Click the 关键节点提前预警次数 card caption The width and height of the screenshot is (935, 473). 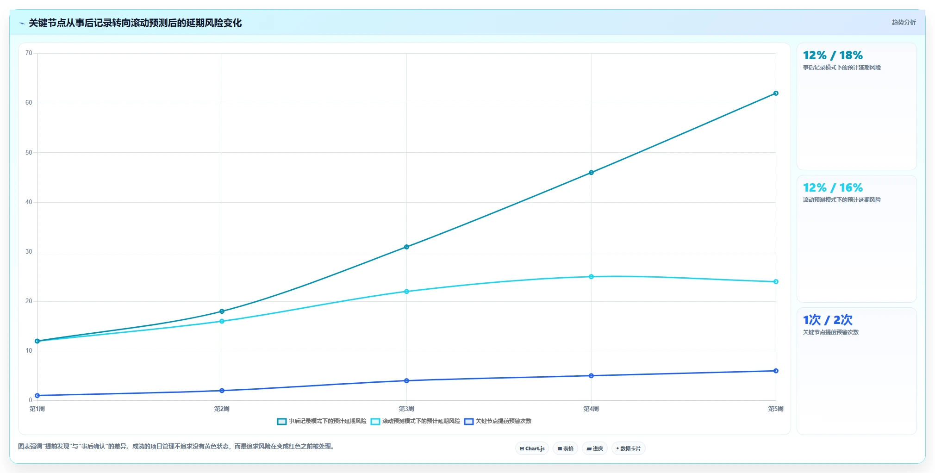click(x=830, y=332)
